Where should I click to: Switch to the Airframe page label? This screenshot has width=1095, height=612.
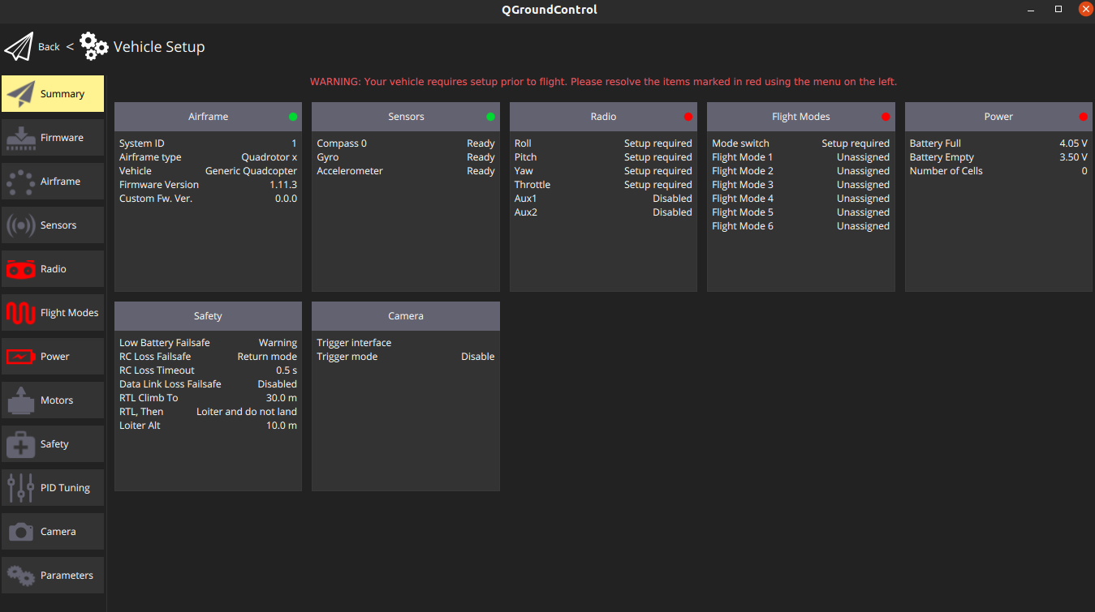click(60, 182)
